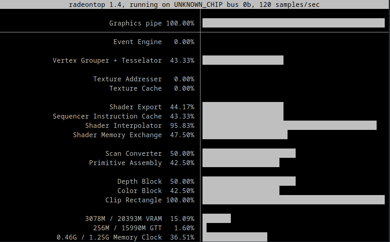
Task: Select the Shader Memory Exchange row
Action: (x=117, y=135)
